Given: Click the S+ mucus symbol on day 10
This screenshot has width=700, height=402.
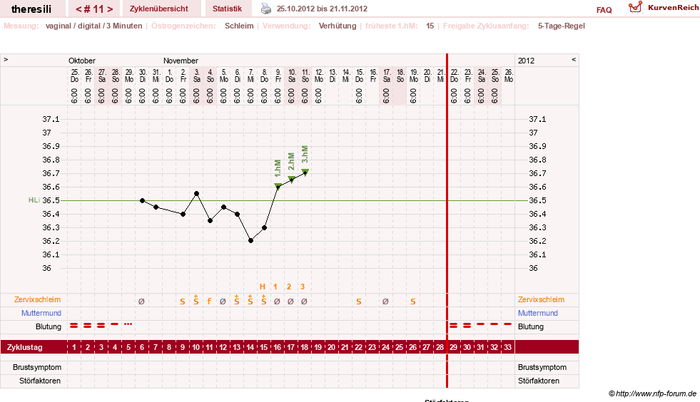Looking at the screenshot, I should (196, 300).
